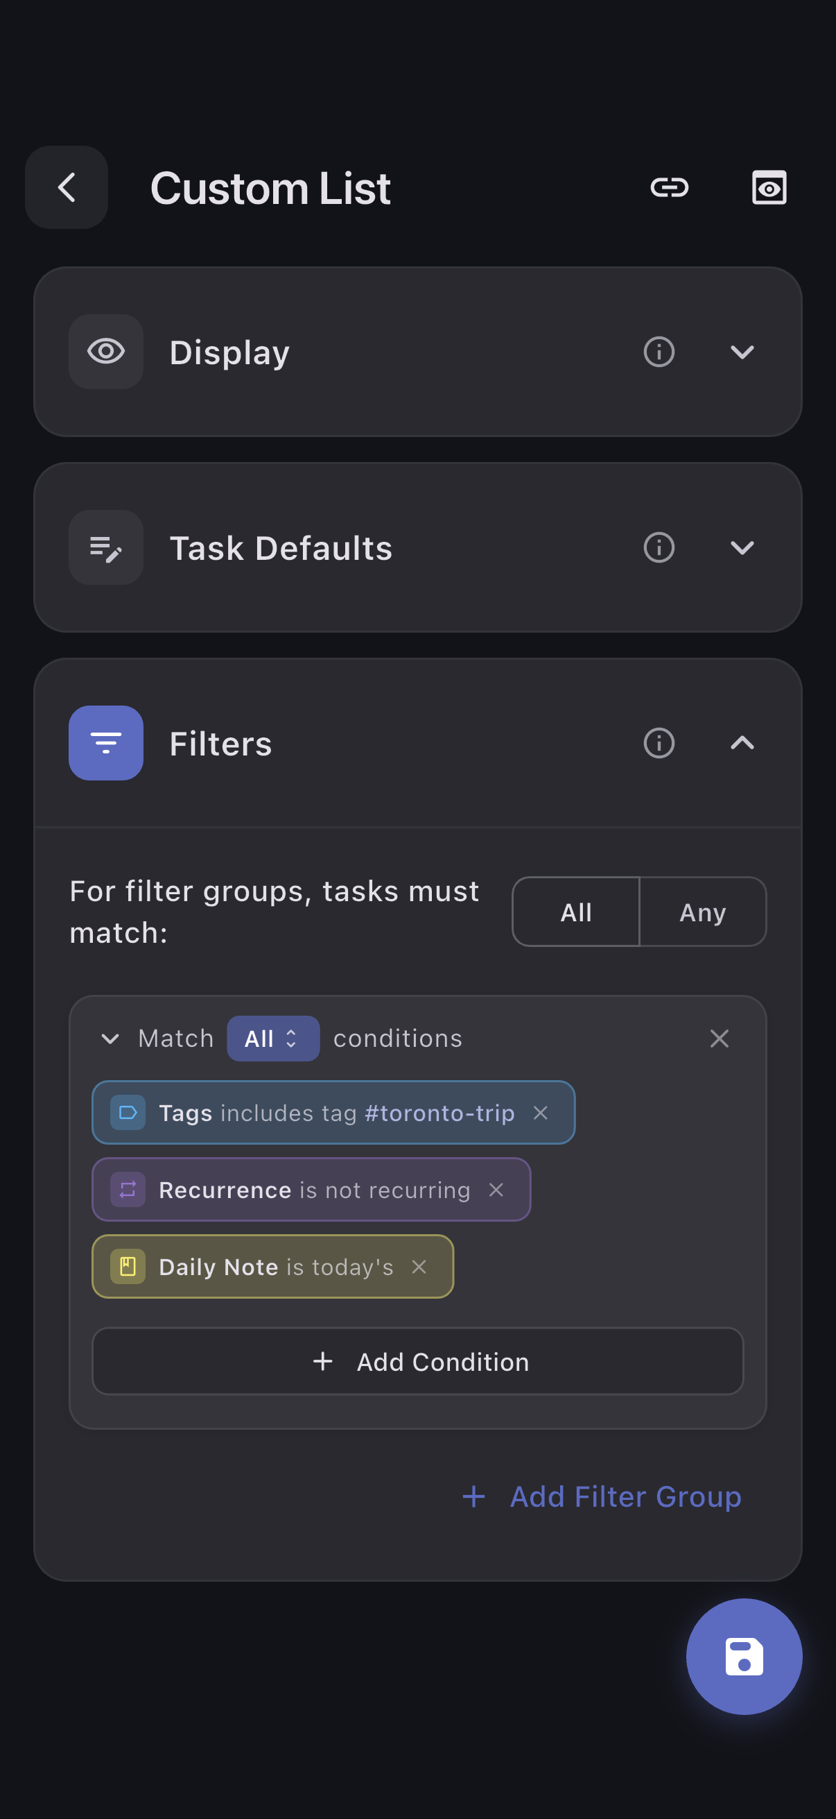Select All for filter group matching
This screenshot has width=836, height=1819.
575,912
